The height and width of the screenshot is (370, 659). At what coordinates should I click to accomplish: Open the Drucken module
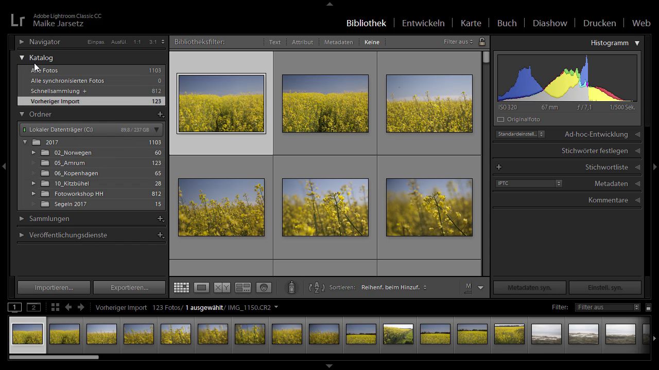[599, 23]
